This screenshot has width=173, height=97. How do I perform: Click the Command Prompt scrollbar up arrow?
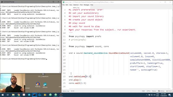[60, 5]
